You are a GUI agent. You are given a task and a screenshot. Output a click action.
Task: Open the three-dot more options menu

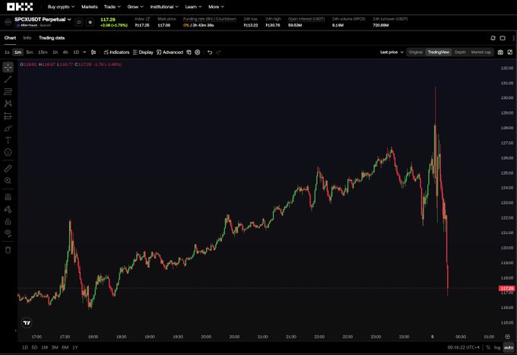[514, 38]
